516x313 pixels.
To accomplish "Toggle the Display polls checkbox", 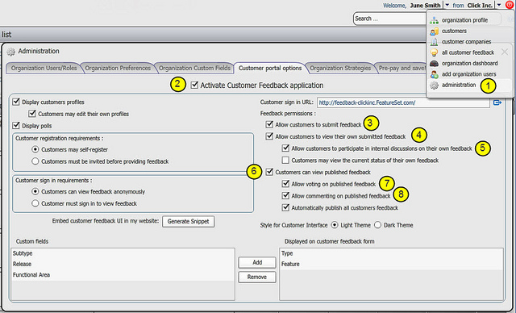I will coord(16,125).
